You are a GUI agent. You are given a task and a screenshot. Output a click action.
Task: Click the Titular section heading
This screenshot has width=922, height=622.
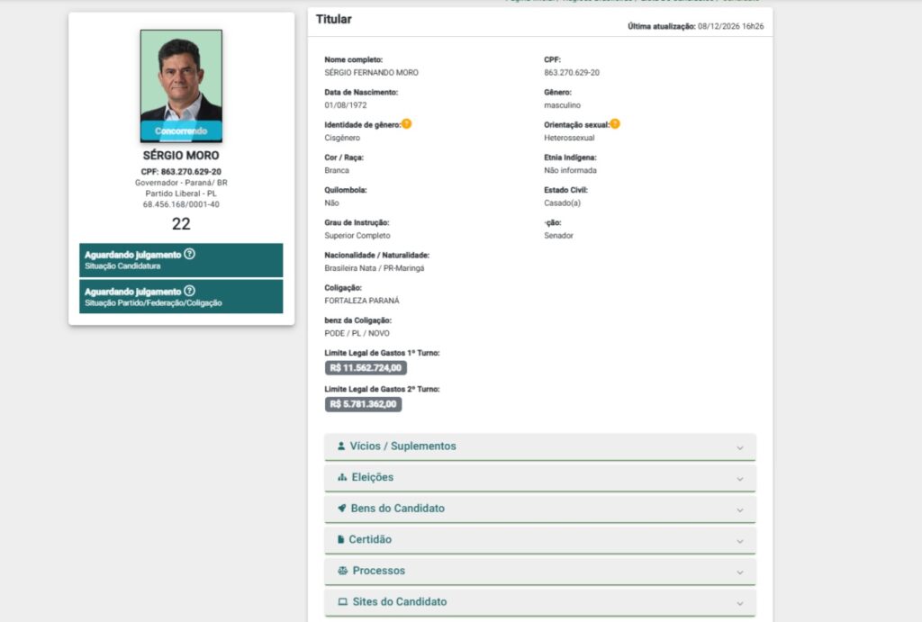(x=333, y=20)
